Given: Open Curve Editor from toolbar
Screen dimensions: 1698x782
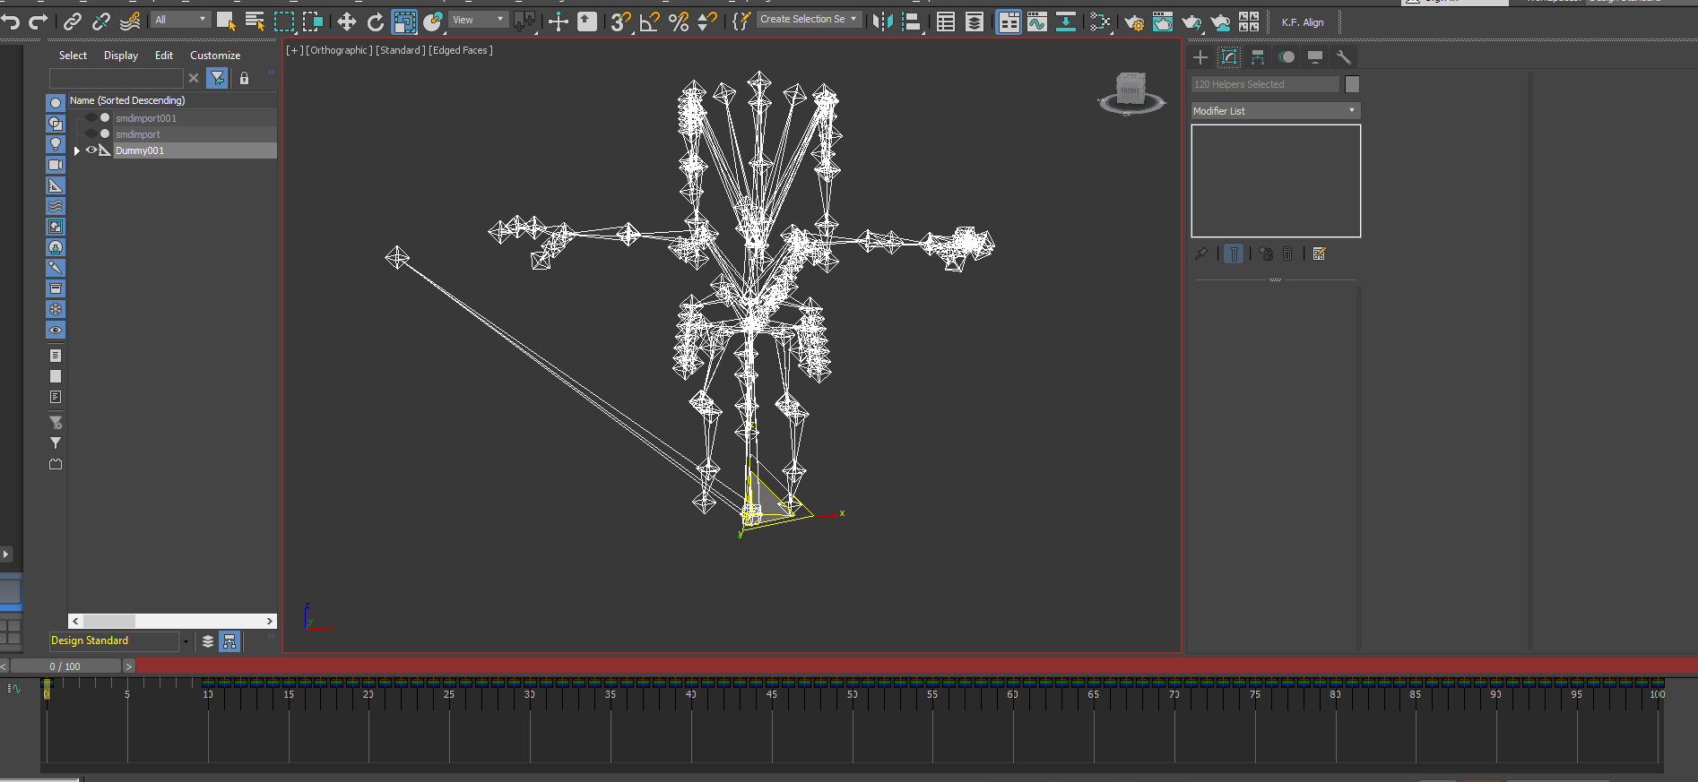Looking at the screenshot, I should (1037, 21).
